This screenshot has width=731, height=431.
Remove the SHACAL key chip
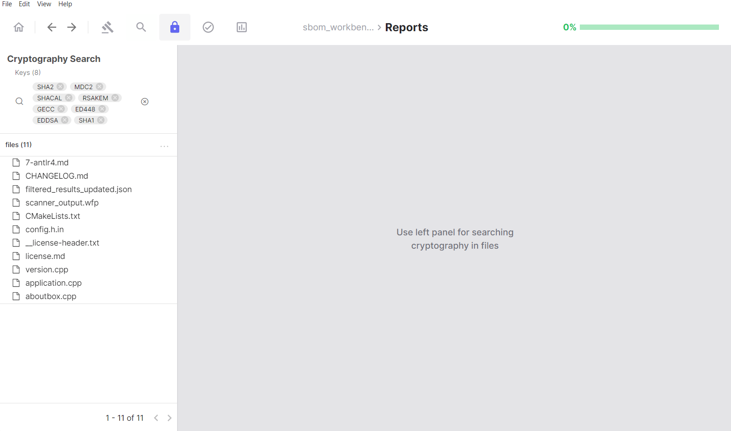point(69,98)
